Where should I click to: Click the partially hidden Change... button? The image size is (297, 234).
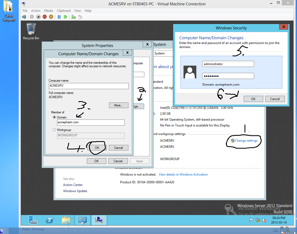[139, 106]
